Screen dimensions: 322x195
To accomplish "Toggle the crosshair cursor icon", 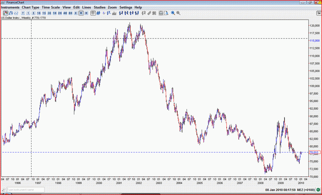I will coord(93,13).
